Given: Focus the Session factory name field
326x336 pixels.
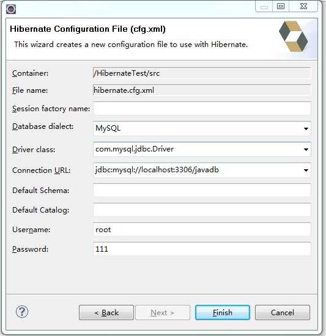Looking at the screenshot, I should coord(202,108).
